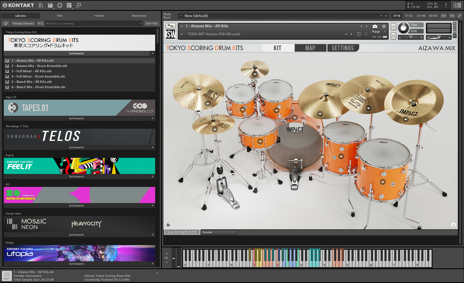
Task: Toggle the PV button on instrument
Action: pyautogui.click(x=455, y=36)
